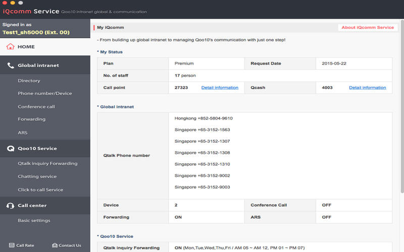
Task: Click the Call Rate icon
Action: click(12, 245)
